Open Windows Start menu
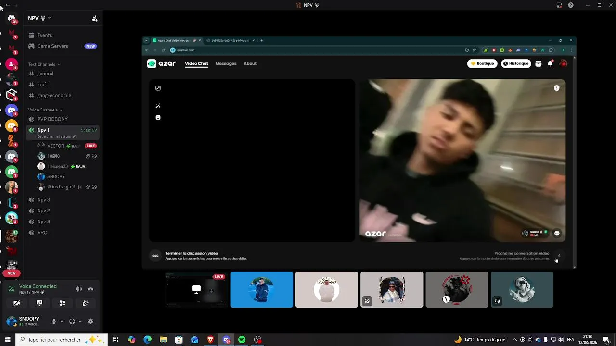This screenshot has height=346, width=616. (x=8, y=340)
